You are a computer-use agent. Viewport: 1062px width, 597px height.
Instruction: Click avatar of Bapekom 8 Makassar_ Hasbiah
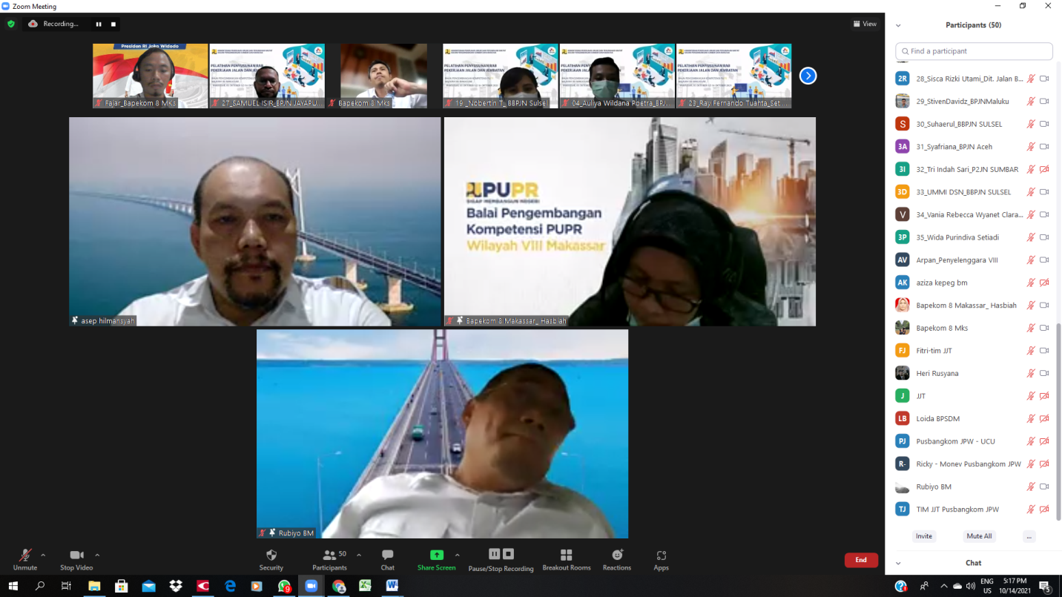(903, 305)
